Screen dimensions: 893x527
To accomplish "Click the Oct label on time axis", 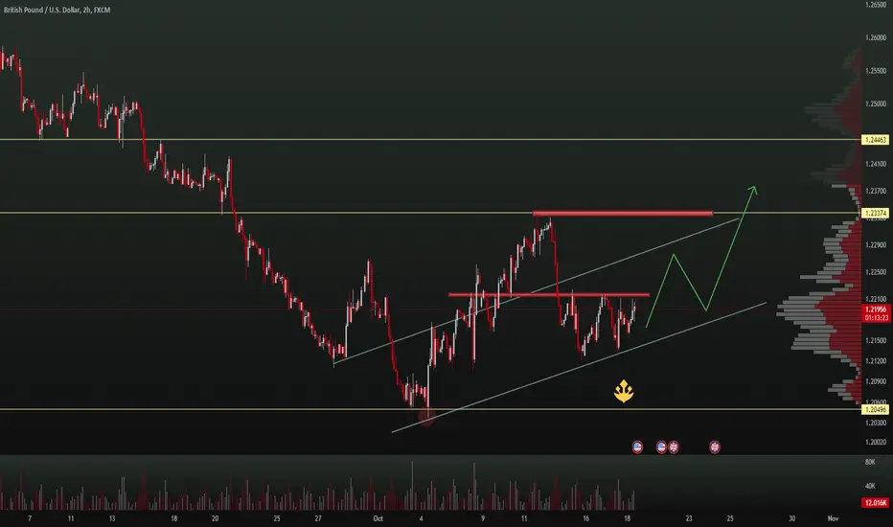I will coord(378,518).
